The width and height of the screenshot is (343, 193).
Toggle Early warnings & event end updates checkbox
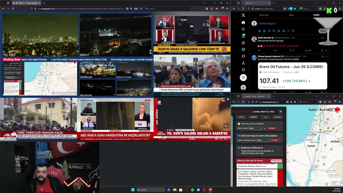click(x=239, y=136)
